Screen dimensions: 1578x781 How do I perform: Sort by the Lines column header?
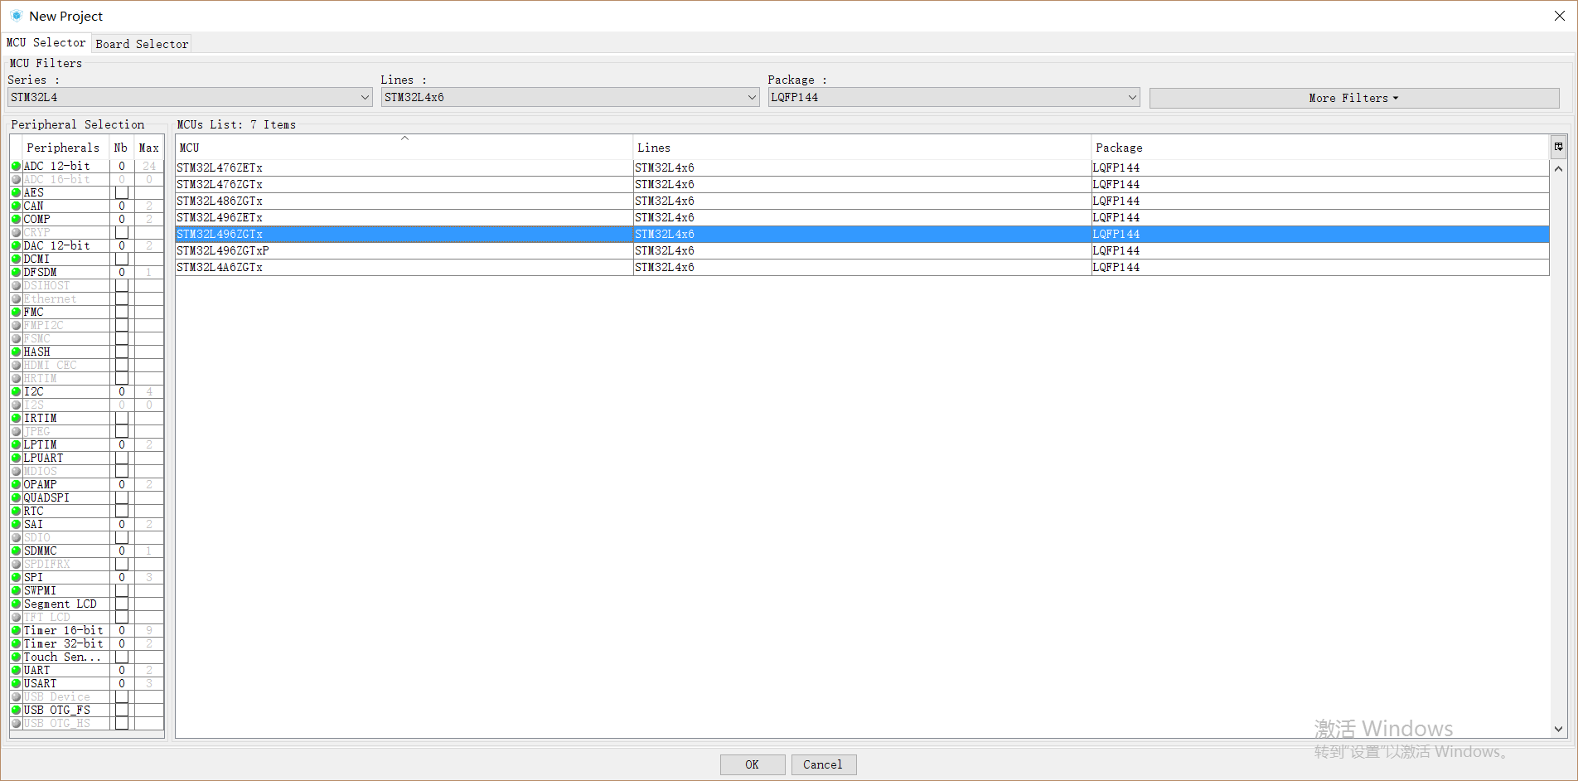pyautogui.click(x=862, y=148)
